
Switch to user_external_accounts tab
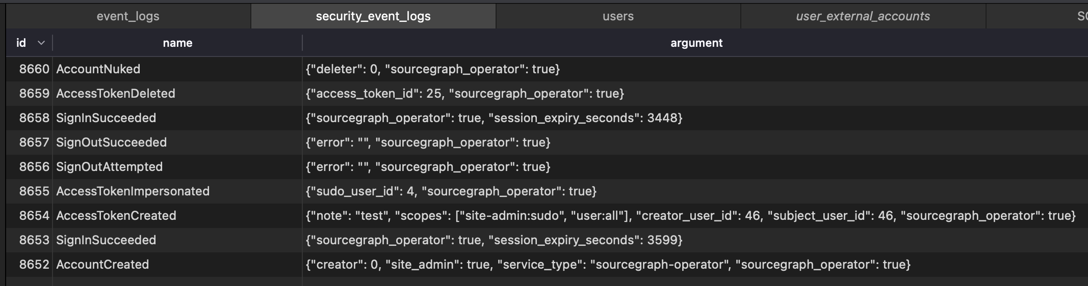863,16
